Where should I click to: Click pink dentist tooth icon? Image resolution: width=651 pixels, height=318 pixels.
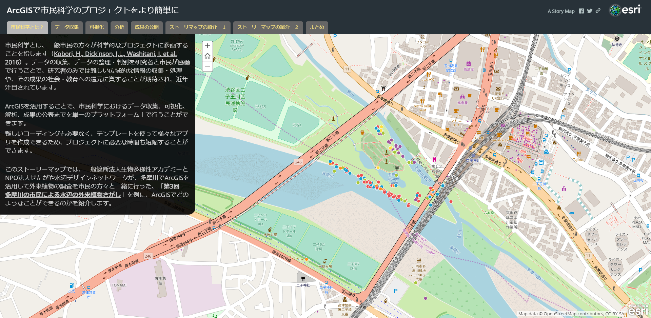pos(434,159)
